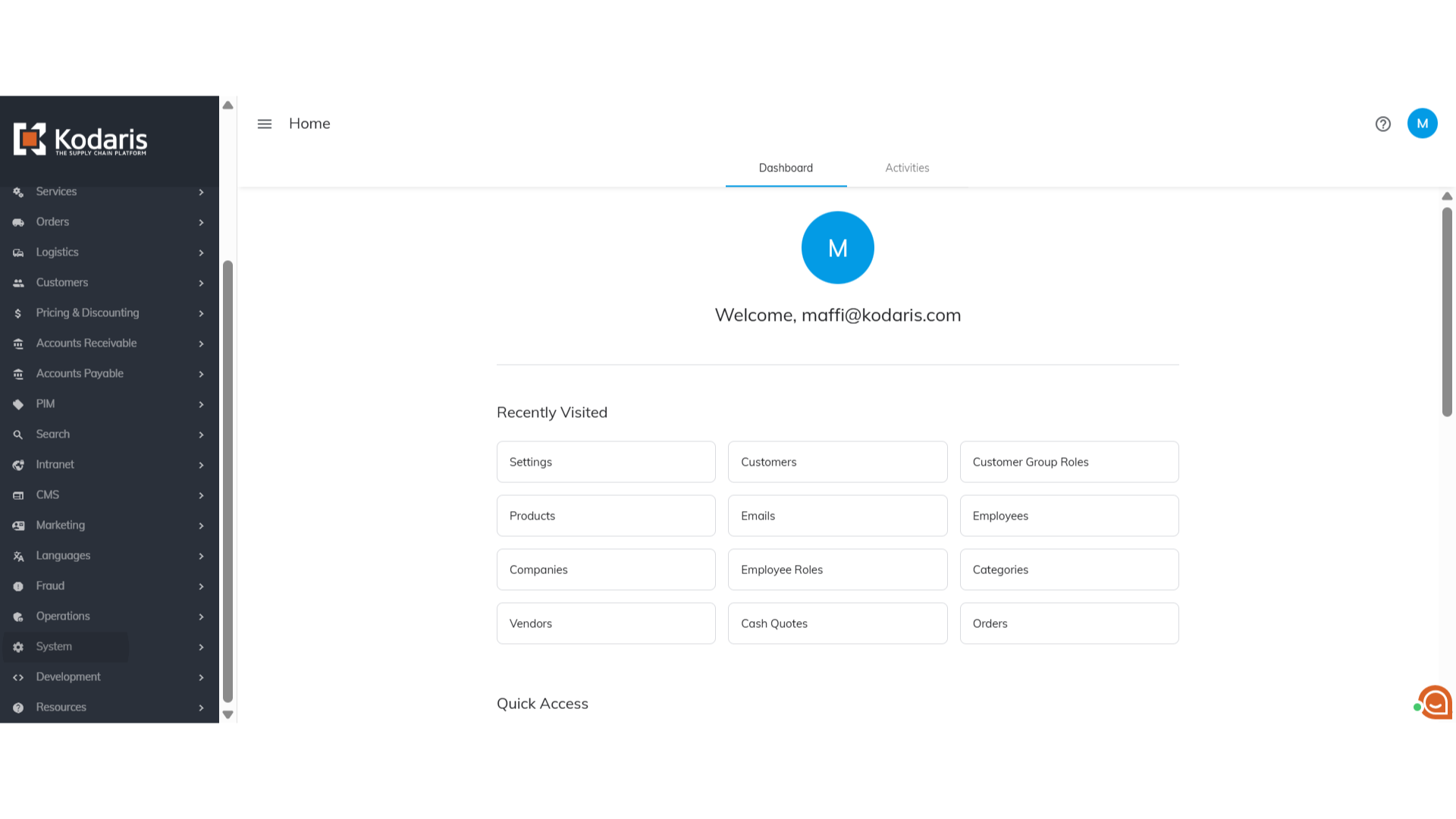Open the help question mark icon

tap(1382, 124)
